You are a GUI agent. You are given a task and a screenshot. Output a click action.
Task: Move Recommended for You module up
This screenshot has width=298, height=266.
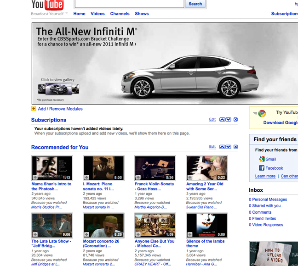(x=222, y=147)
